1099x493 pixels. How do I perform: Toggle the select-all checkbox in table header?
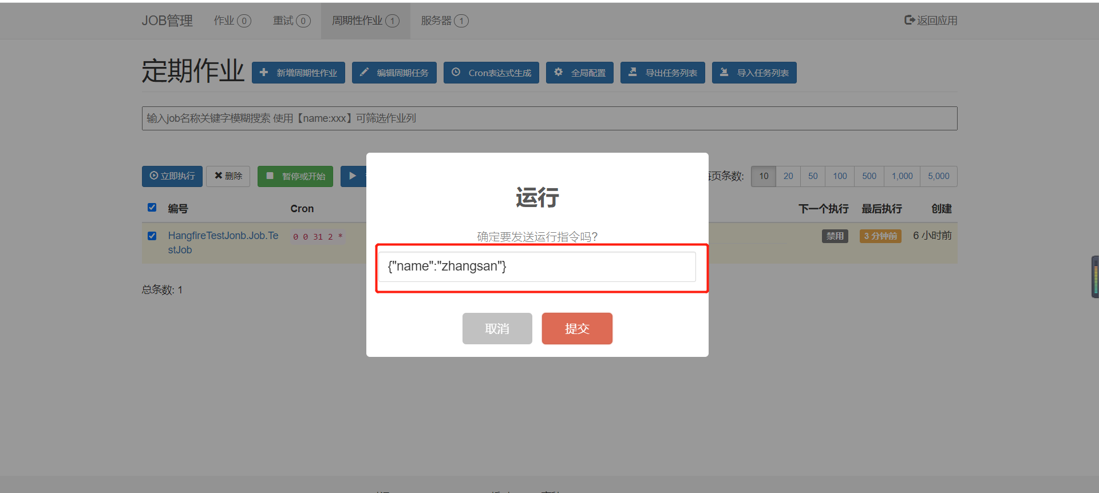point(152,208)
